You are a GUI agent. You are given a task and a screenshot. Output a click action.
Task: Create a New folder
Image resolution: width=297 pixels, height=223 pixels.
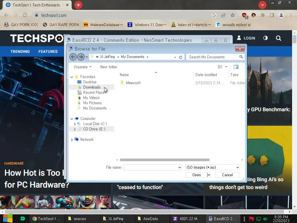(x=109, y=67)
